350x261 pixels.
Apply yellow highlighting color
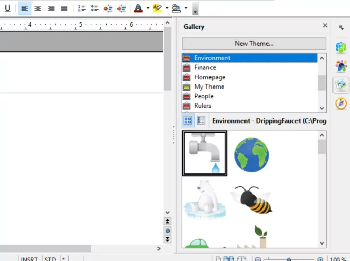pos(157,8)
